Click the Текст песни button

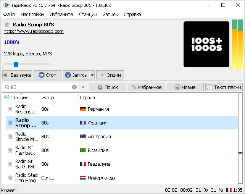(224, 87)
